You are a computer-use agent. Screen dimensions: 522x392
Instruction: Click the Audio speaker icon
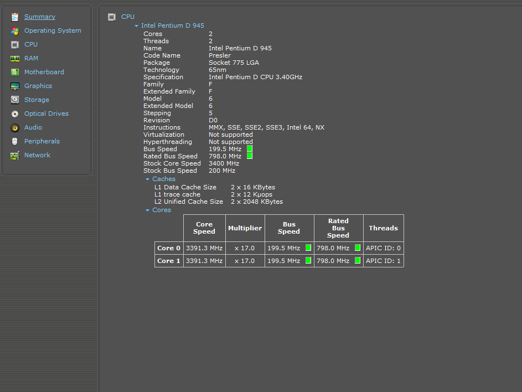pos(14,128)
